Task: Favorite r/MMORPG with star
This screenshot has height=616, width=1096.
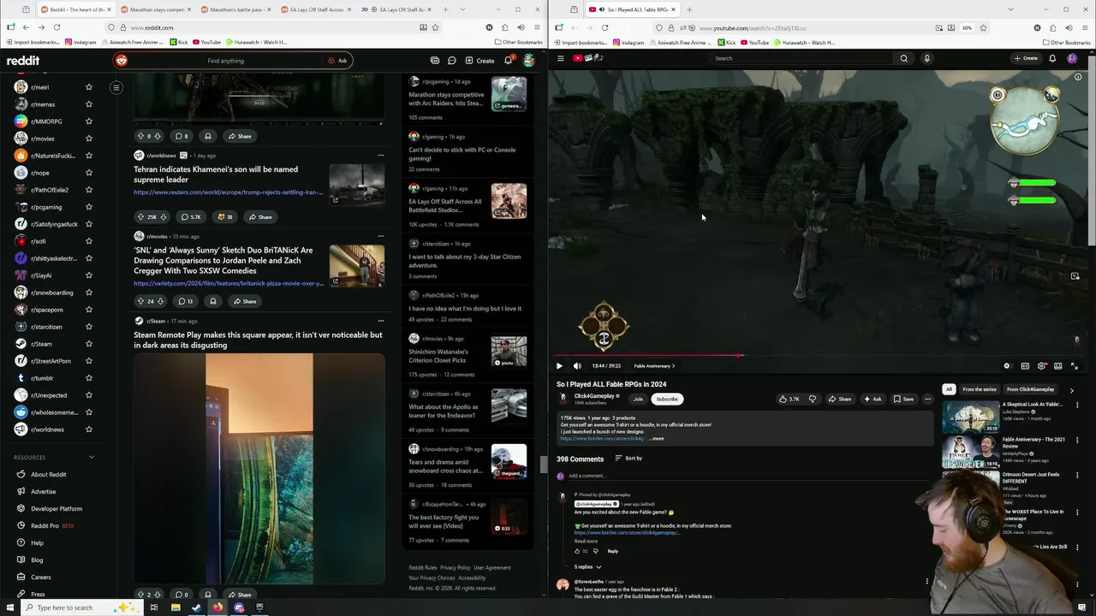Action: [x=88, y=121]
